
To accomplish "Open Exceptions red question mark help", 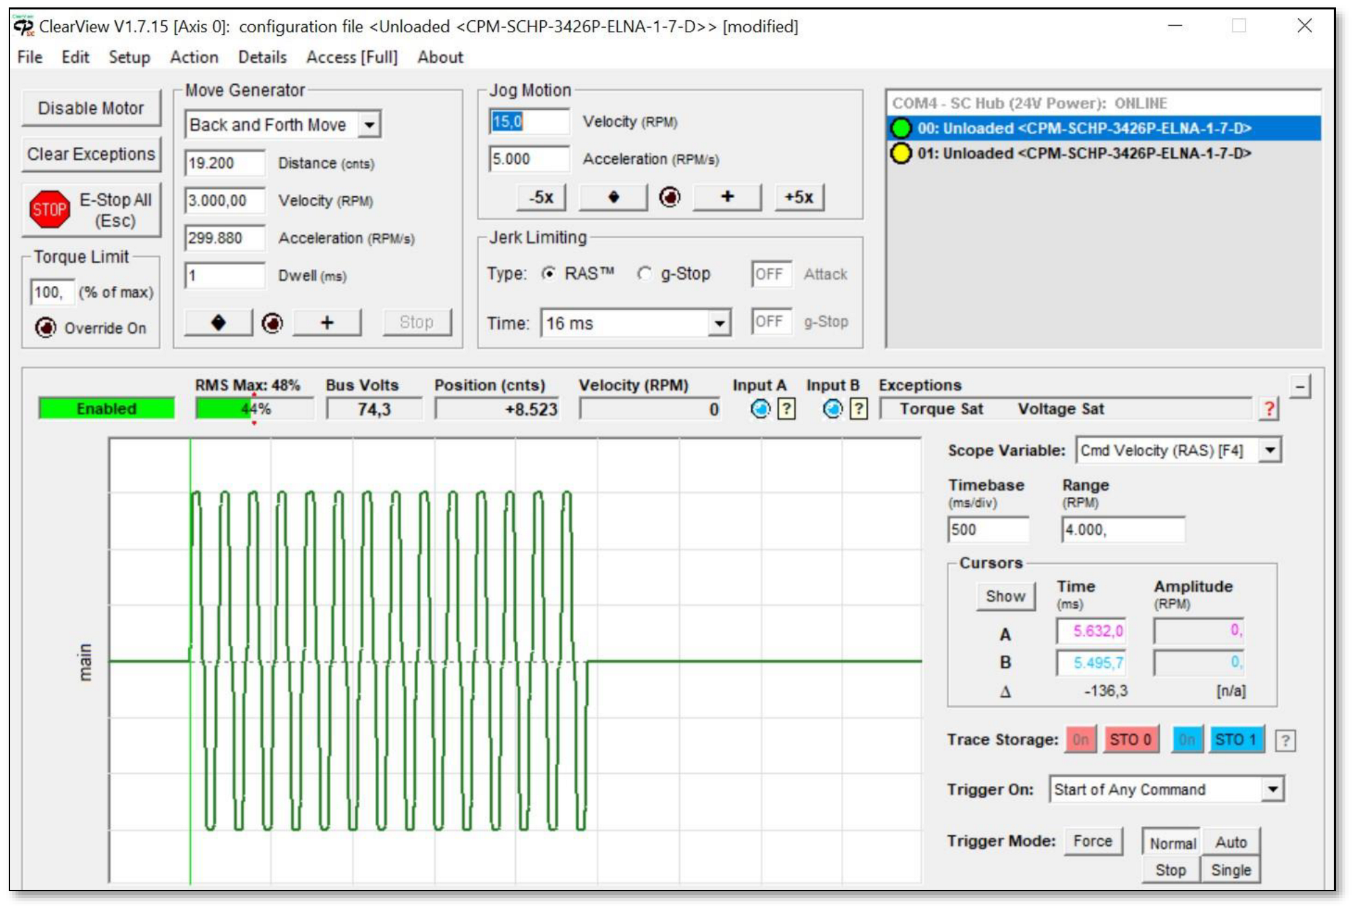I will click(1269, 409).
